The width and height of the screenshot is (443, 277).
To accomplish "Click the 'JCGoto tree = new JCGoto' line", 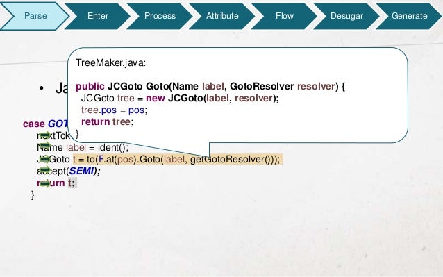I will point(180,99).
